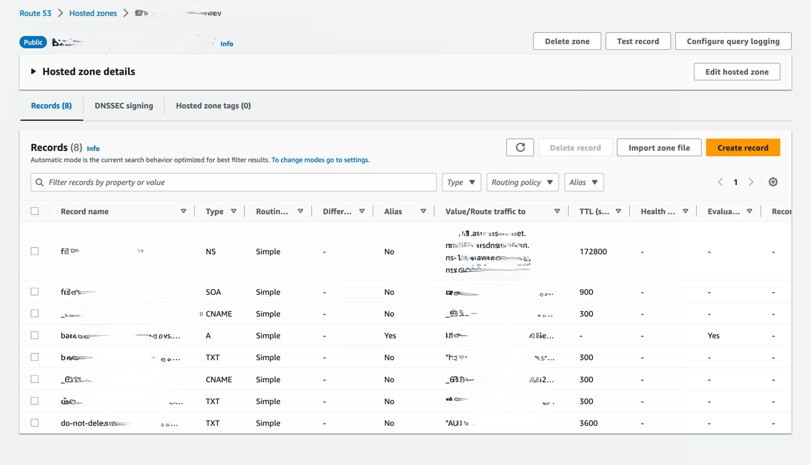The height and width of the screenshot is (465, 811).
Task: Sort by Routing policy column arrow
Action: coord(301,212)
